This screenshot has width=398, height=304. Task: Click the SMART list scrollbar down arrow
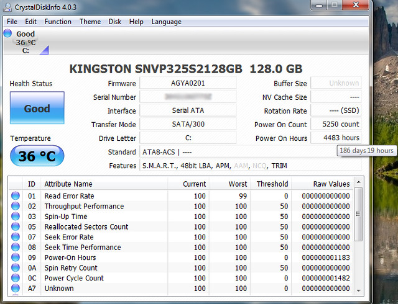[x=358, y=290]
